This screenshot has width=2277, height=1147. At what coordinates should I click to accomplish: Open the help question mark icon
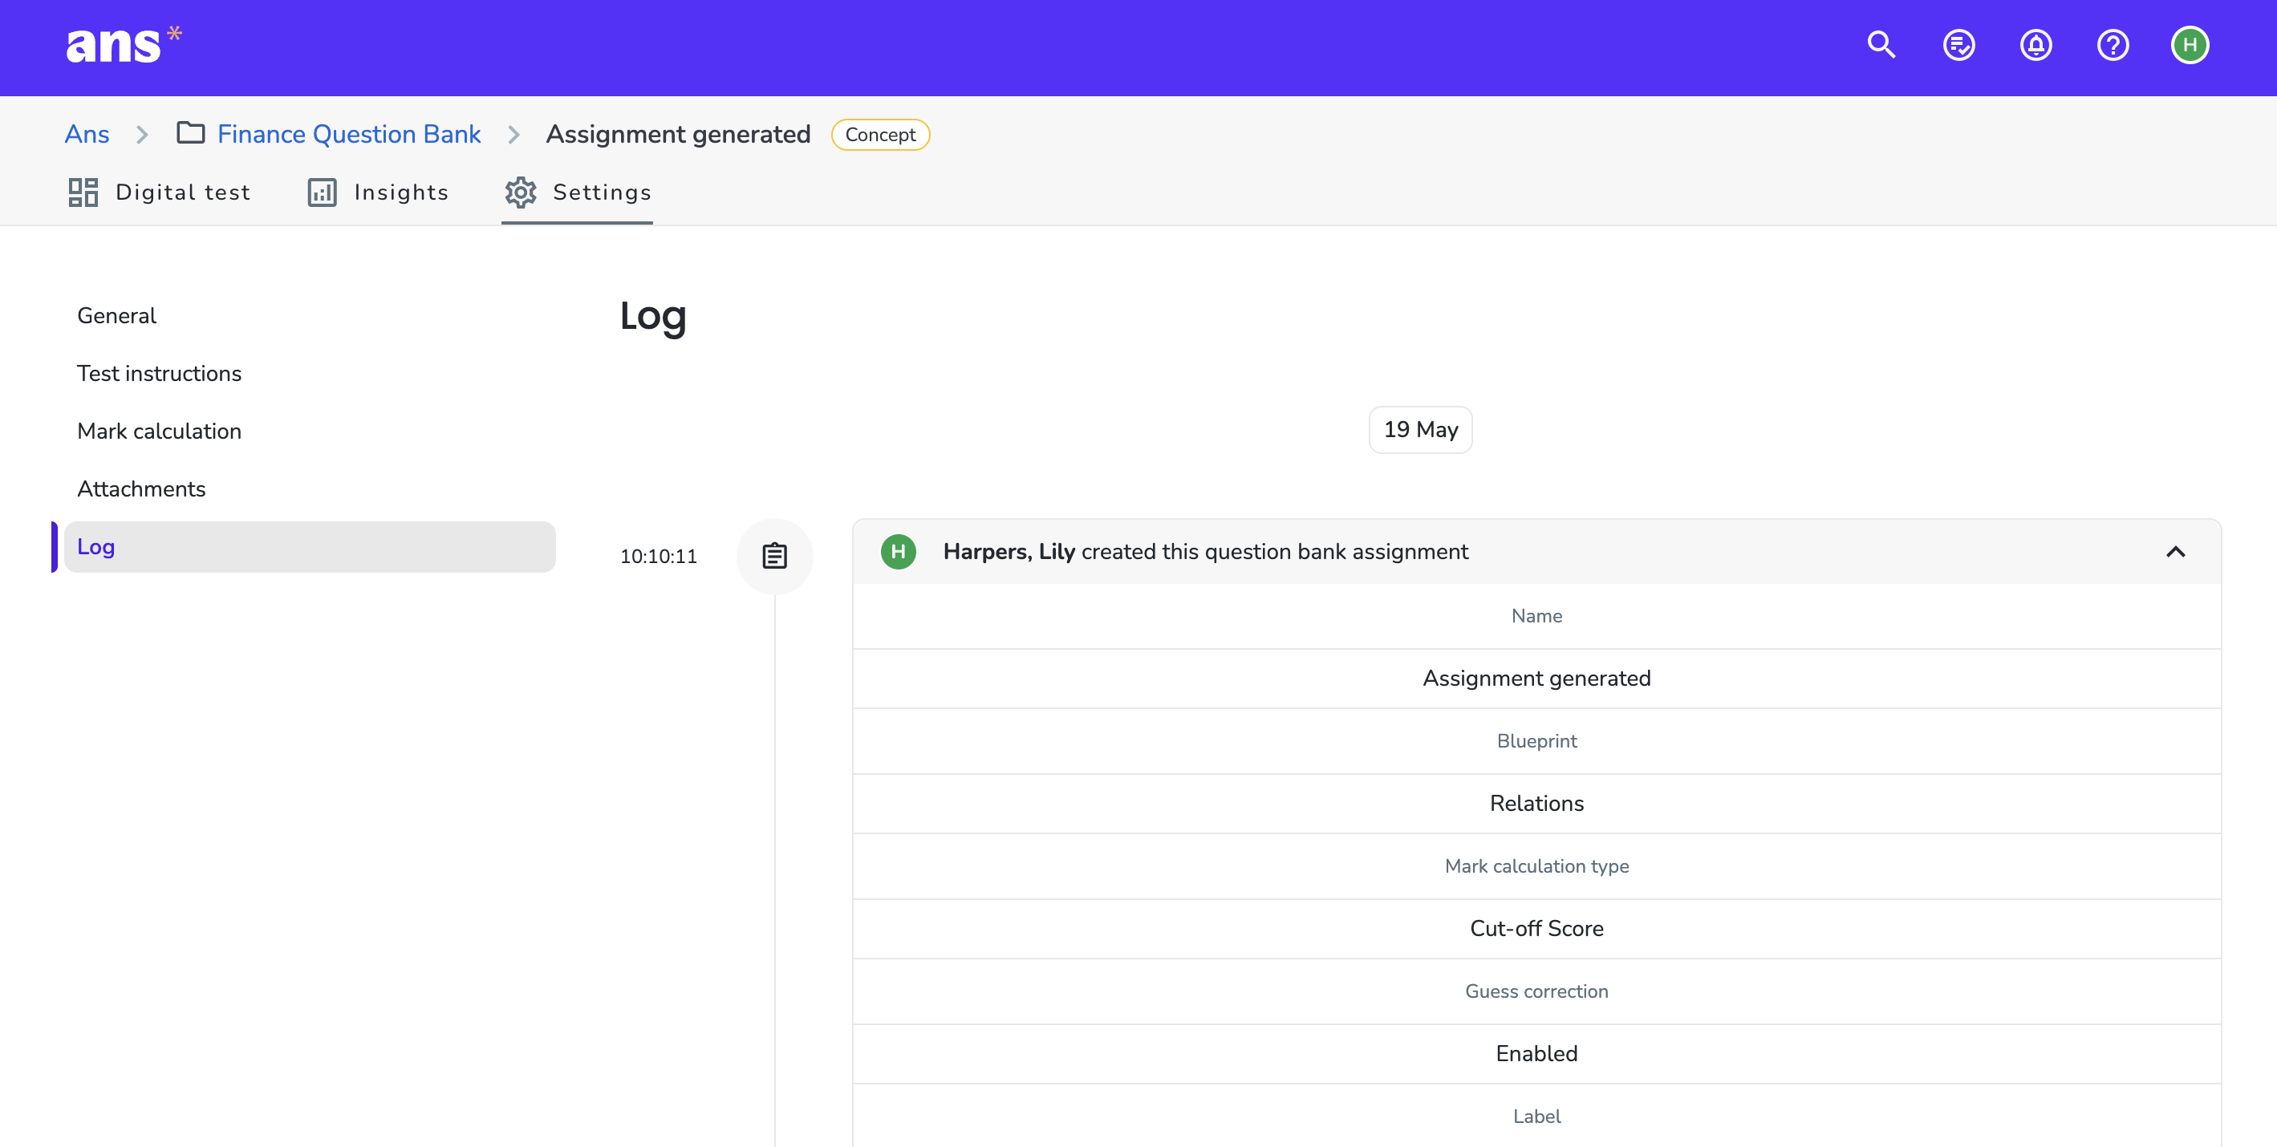click(x=2113, y=45)
